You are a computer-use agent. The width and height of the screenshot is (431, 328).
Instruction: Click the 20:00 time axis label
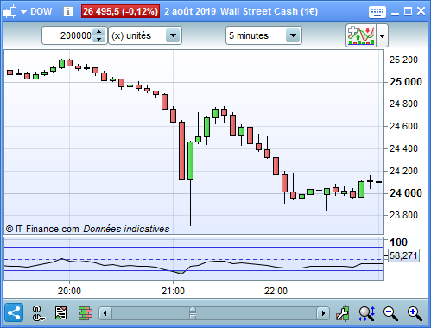pos(69,291)
